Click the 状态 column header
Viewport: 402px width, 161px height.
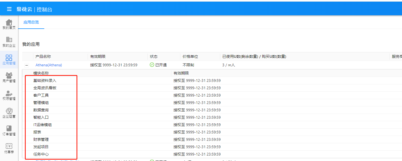click(x=154, y=56)
